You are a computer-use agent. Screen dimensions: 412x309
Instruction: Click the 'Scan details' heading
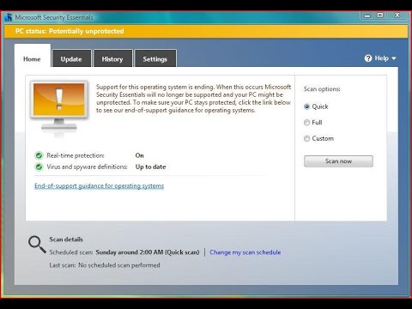tap(66, 239)
